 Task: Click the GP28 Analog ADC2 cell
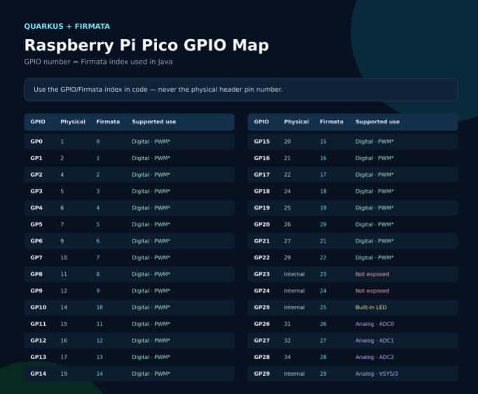point(374,357)
